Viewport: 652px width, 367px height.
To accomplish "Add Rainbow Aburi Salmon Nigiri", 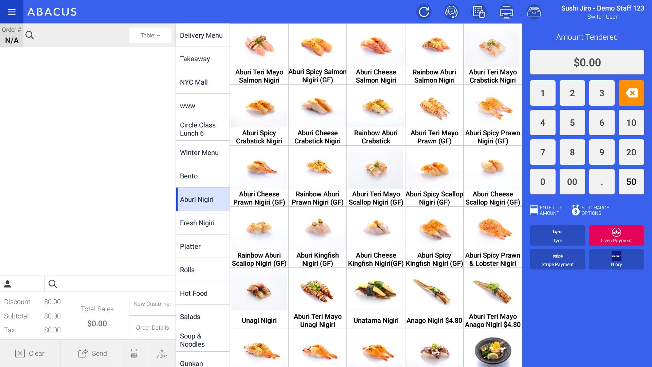I will coord(434,54).
